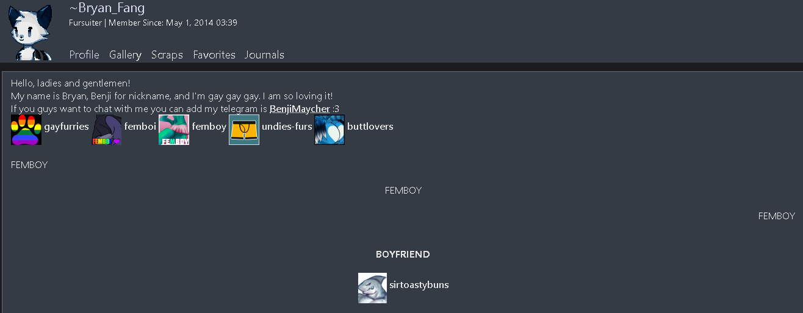Visit the gayfurries user link

(x=67, y=127)
